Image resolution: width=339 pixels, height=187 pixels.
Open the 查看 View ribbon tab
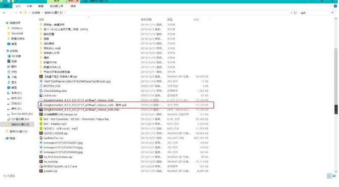pos(41,6)
